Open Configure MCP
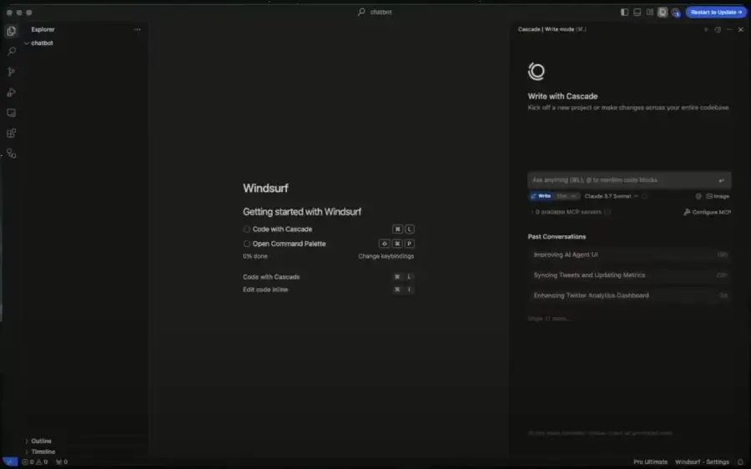The image size is (751, 469). click(707, 212)
